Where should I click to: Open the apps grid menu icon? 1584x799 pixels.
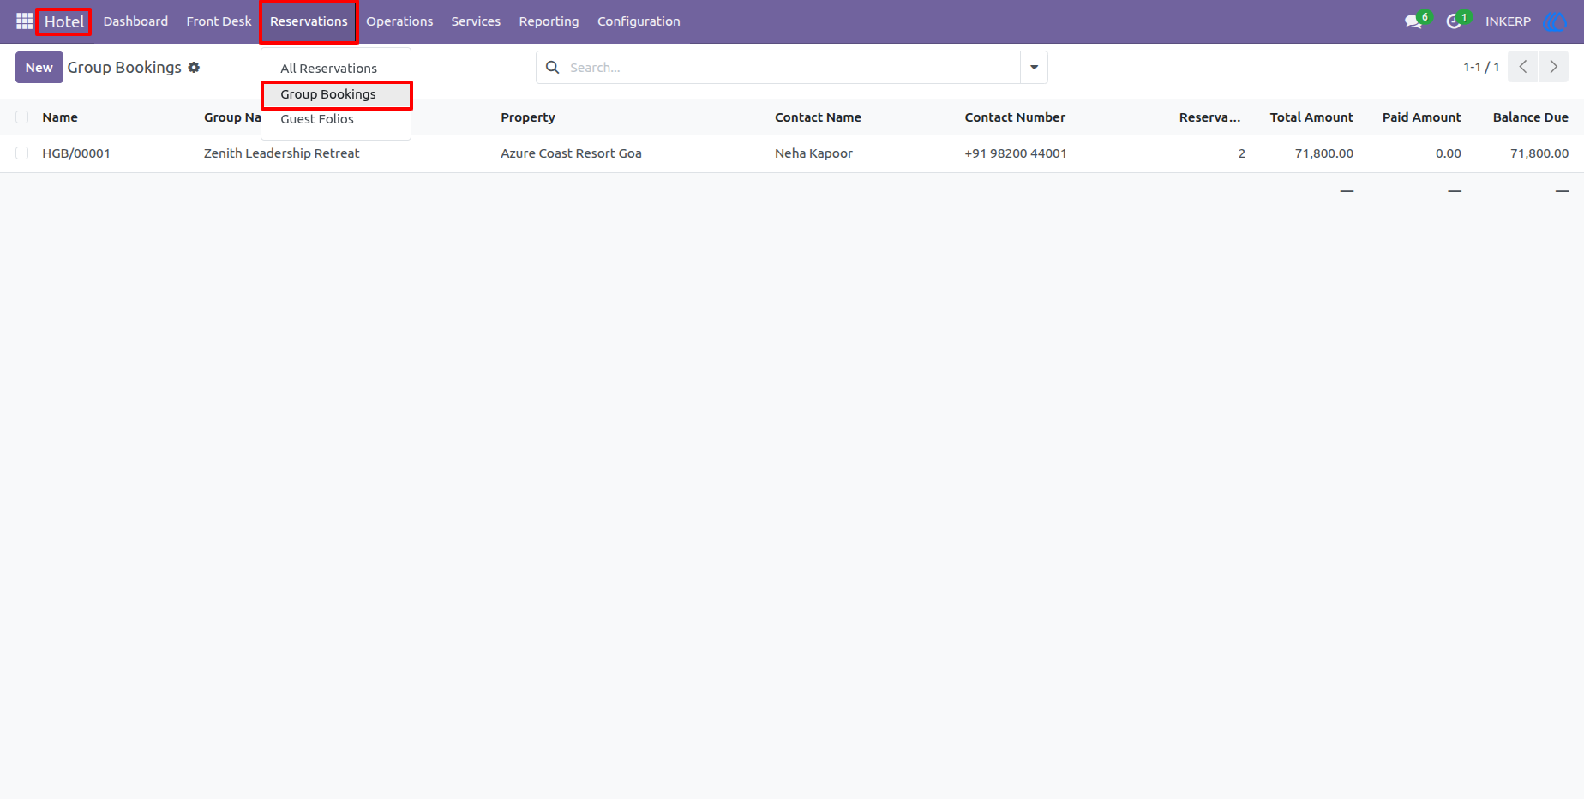[x=24, y=21]
